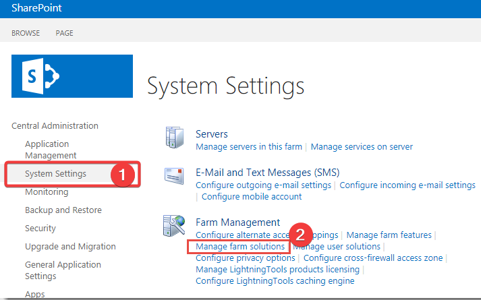Open the PAGE ribbon tab
Image resolution: width=481 pixels, height=300 pixels.
[x=65, y=33]
